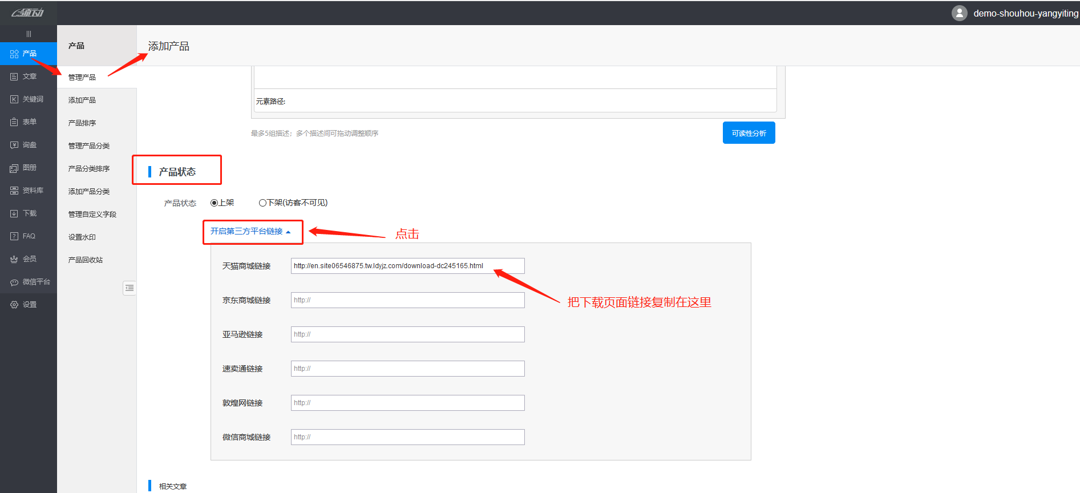
Task: Select the 关键词 sidebar icon
Action: coord(14,99)
